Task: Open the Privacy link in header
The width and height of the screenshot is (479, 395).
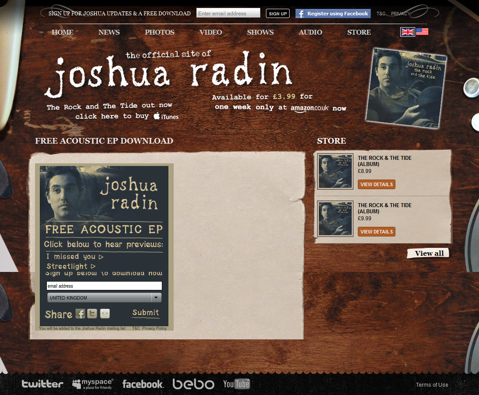Action: 401,14
